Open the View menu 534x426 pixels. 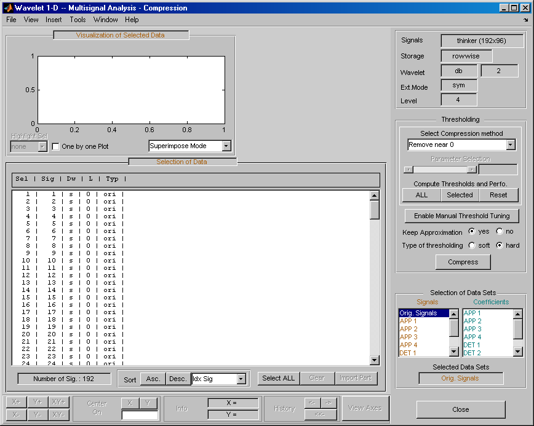coord(31,20)
